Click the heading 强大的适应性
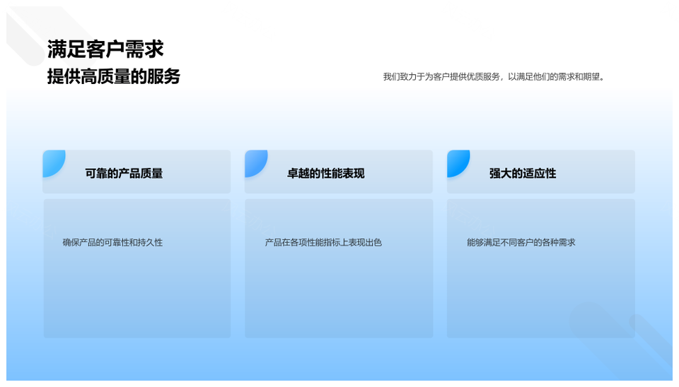This screenshot has width=679, height=387. pyautogui.click(x=523, y=174)
